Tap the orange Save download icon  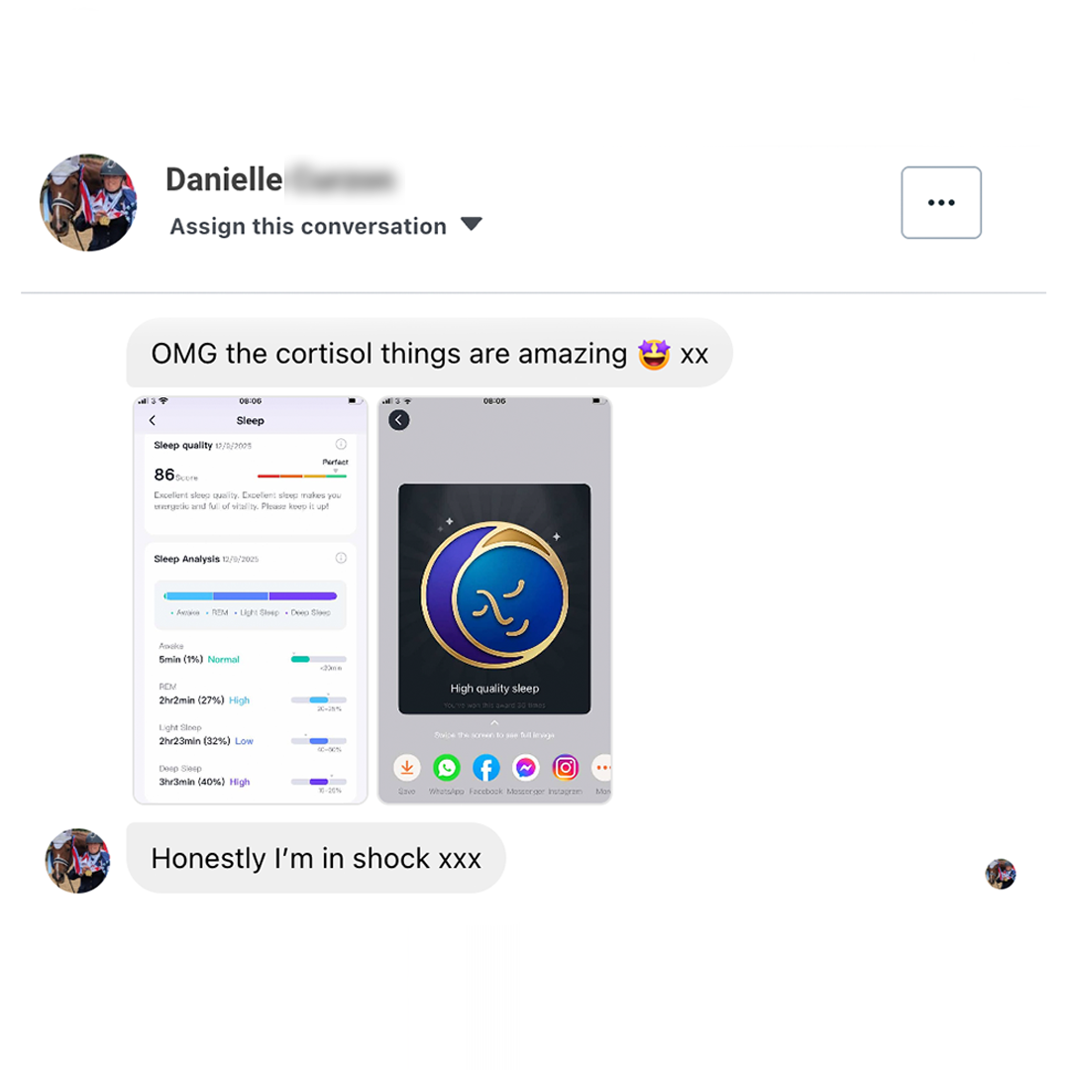407,768
